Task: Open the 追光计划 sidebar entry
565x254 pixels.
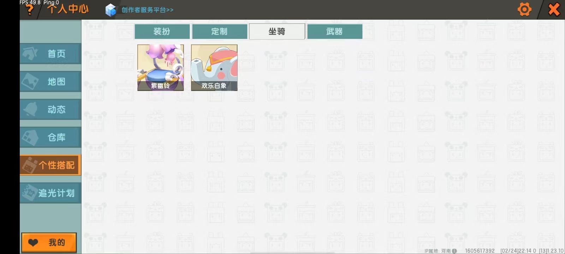Action: pyautogui.click(x=50, y=193)
